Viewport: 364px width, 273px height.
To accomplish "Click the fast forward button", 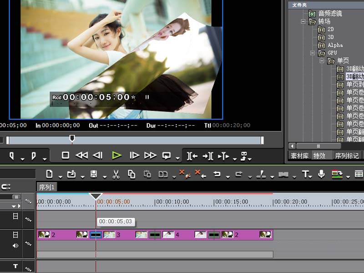I will (150, 155).
